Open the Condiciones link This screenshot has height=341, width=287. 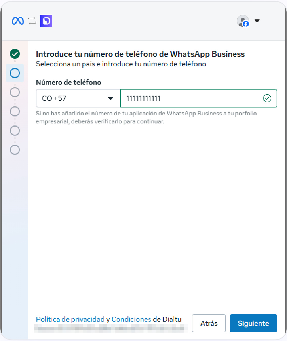point(131,319)
